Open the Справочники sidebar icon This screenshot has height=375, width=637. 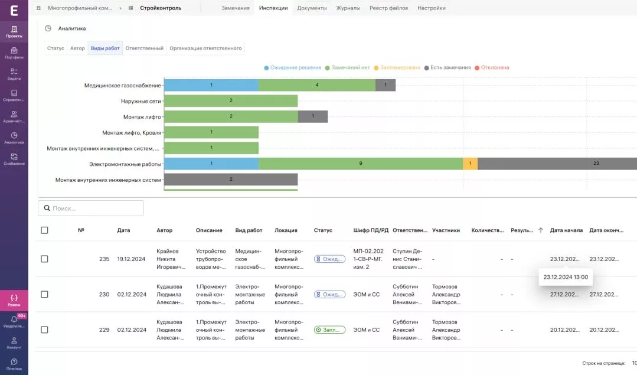coord(14,96)
